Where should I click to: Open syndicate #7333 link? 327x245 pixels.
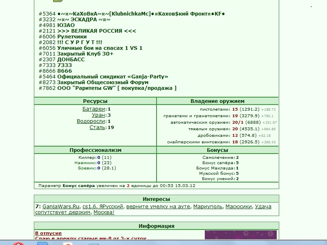tap(65, 65)
